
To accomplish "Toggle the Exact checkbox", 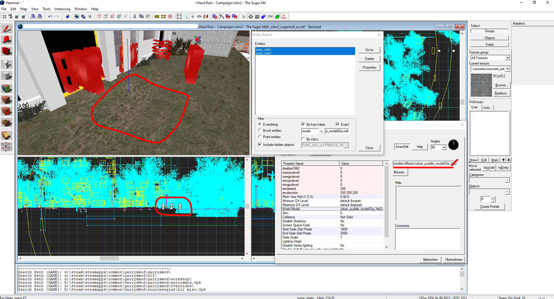I will pos(338,124).
